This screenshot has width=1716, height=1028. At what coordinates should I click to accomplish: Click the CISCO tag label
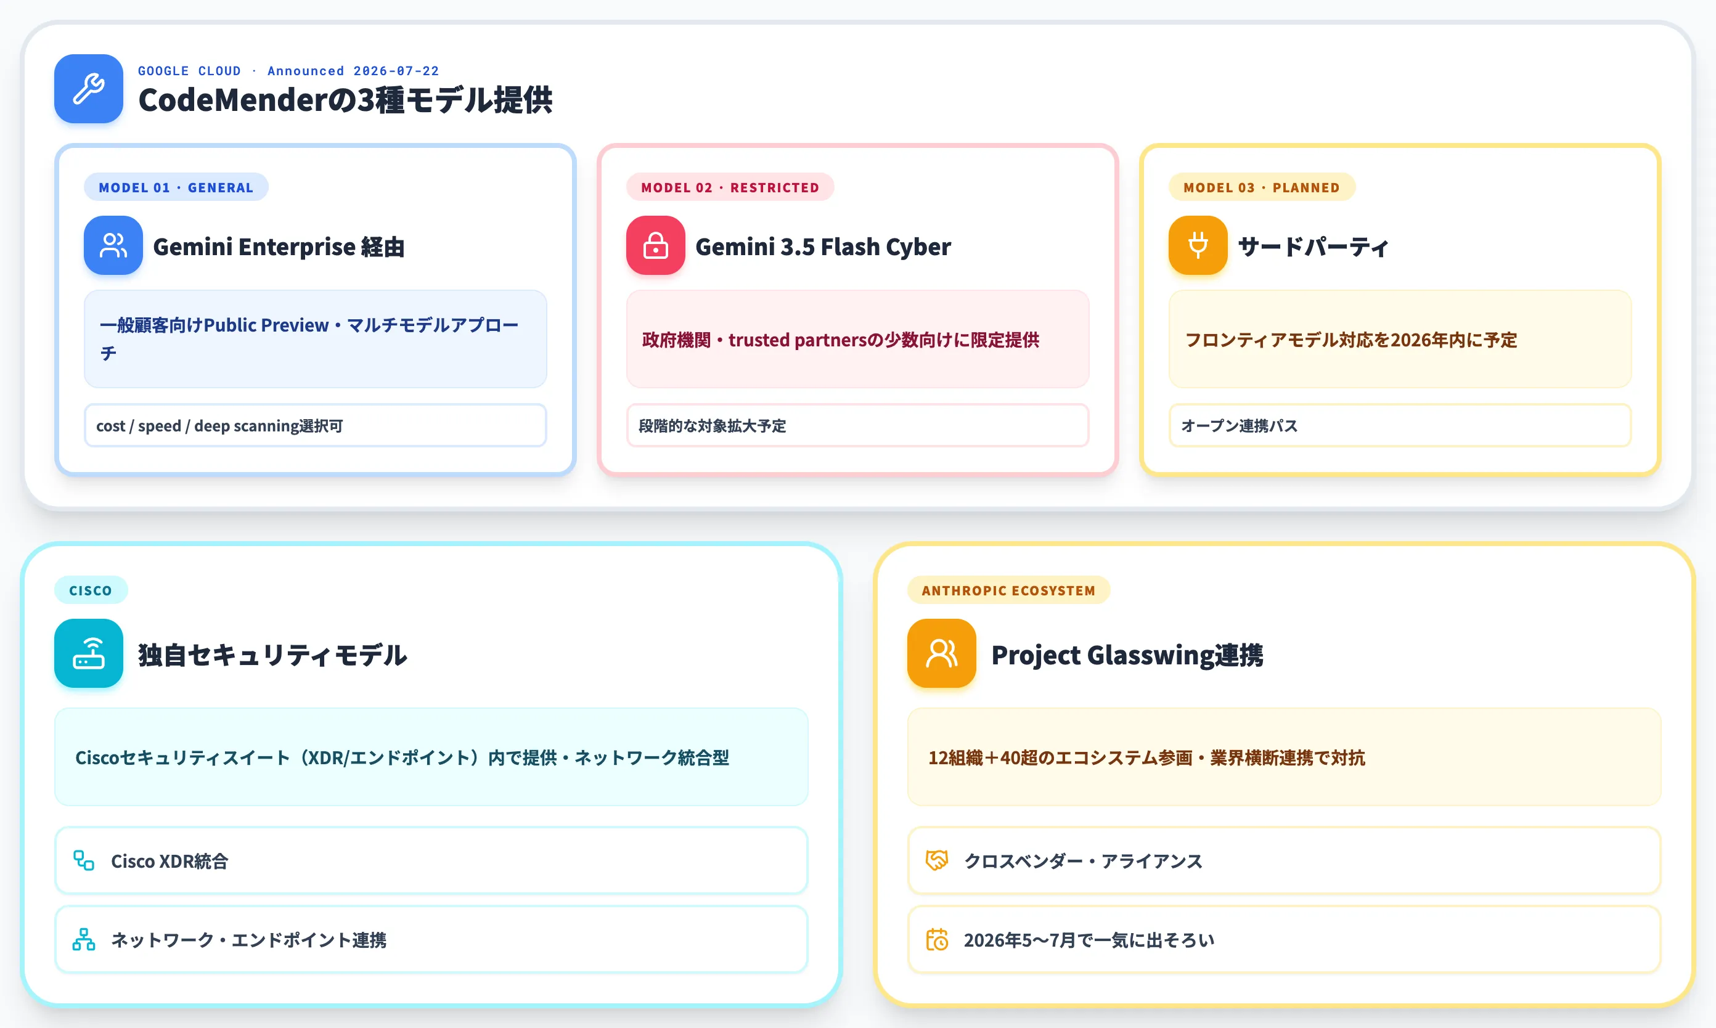click(91, 590)
